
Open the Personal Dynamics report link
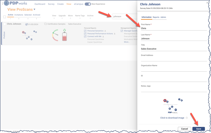95,31
